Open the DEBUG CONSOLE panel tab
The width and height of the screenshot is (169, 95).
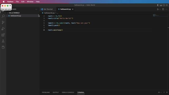point(68,92)
